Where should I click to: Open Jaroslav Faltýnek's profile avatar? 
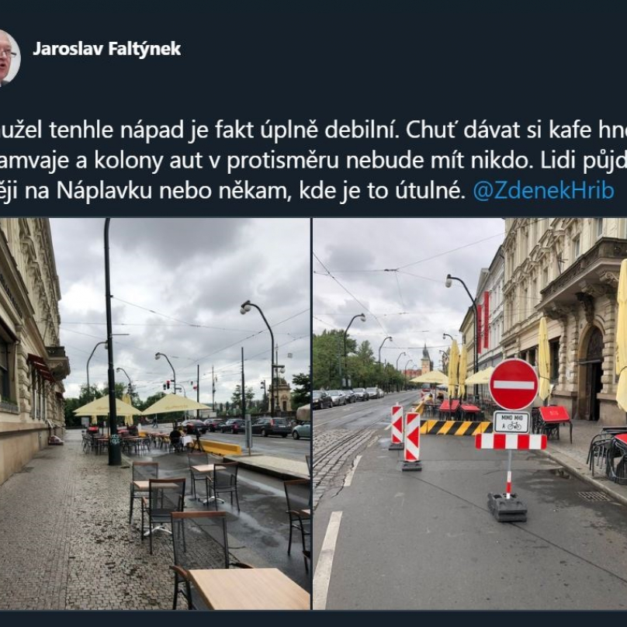click(x=9, y=58)
